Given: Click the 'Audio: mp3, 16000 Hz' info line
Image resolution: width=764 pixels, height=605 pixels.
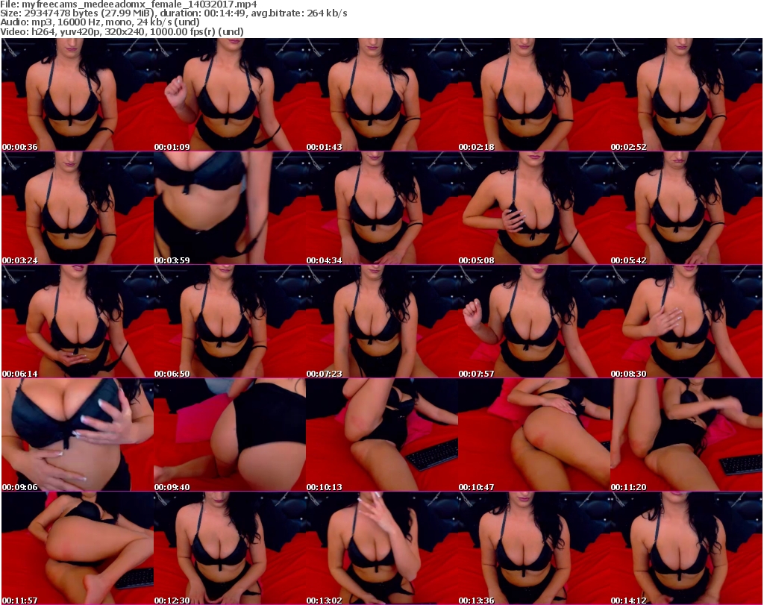Looking at the screenshot, I should [x=100, y=22].
